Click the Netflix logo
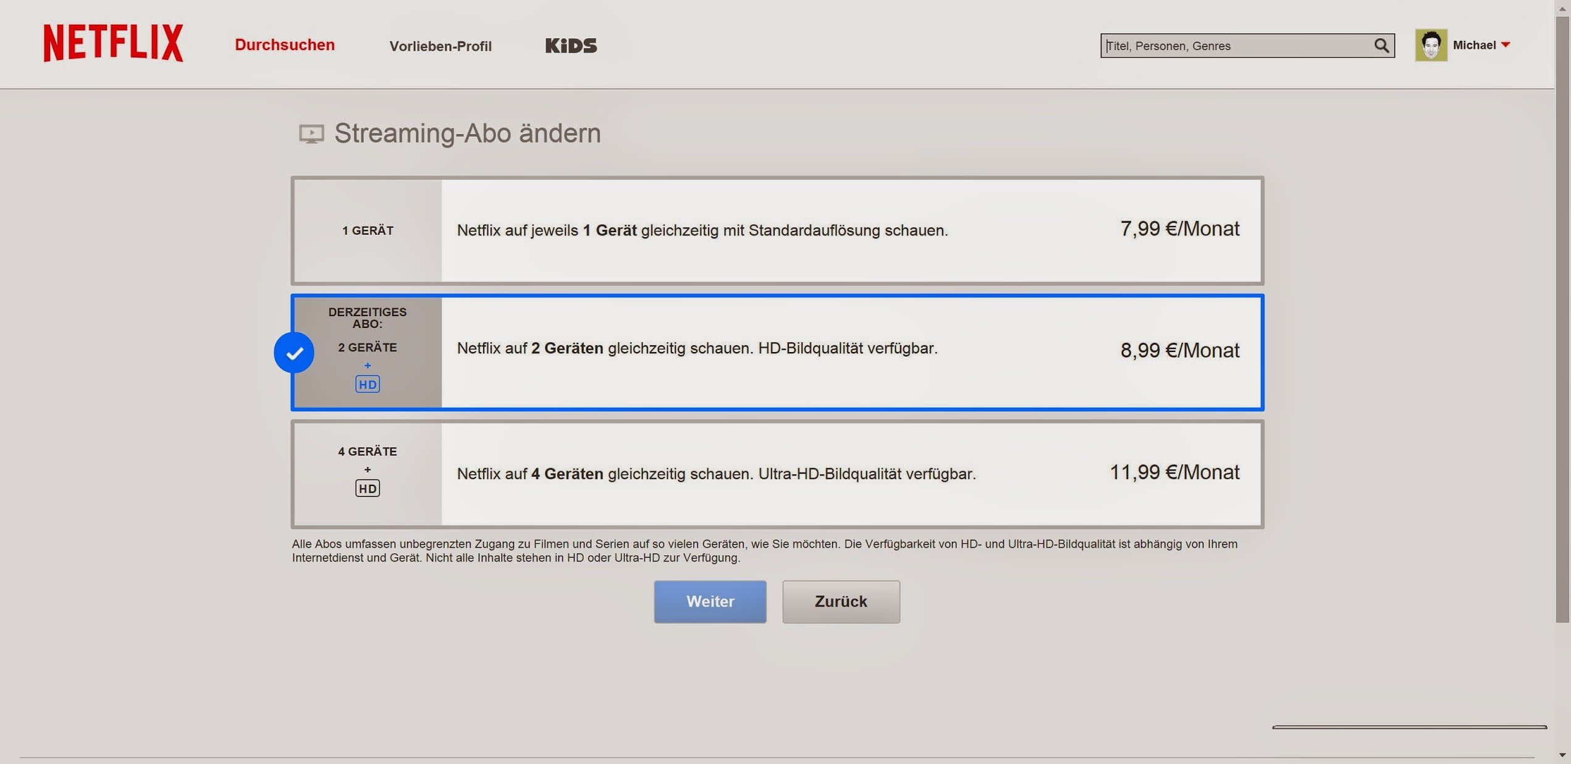 tap(113, 43)
